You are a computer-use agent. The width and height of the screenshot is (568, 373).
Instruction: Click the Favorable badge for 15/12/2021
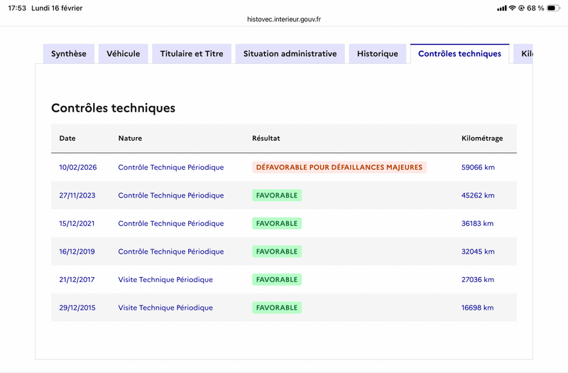pyautogui.click(x=276, y=223)
